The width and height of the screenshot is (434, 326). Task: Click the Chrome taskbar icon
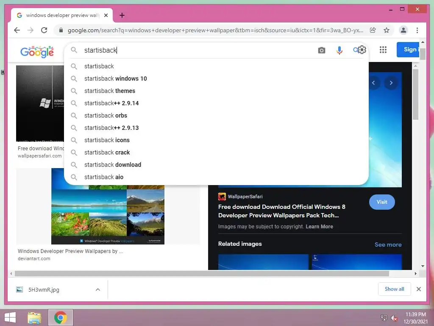coord(61,318)
